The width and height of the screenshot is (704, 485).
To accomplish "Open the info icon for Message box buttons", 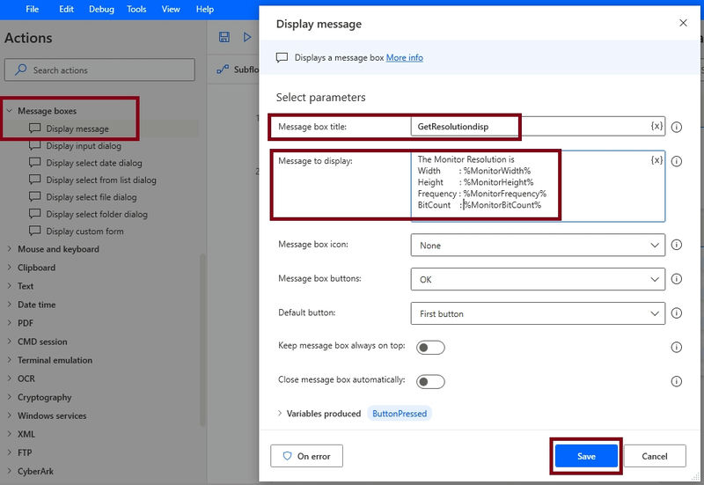I will (676, 279).
